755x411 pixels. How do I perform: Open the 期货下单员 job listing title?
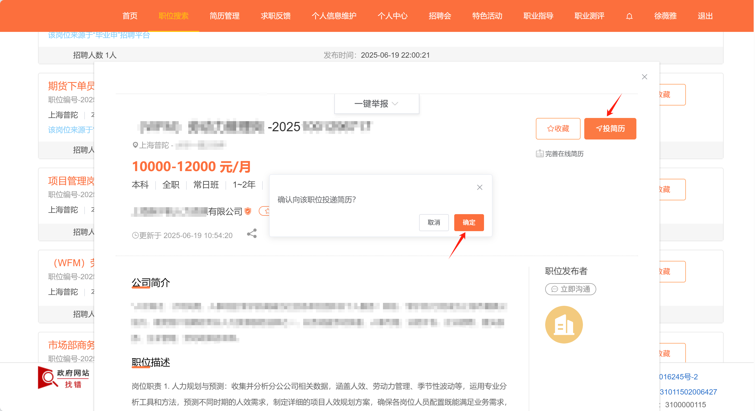[x=71, y=86]
